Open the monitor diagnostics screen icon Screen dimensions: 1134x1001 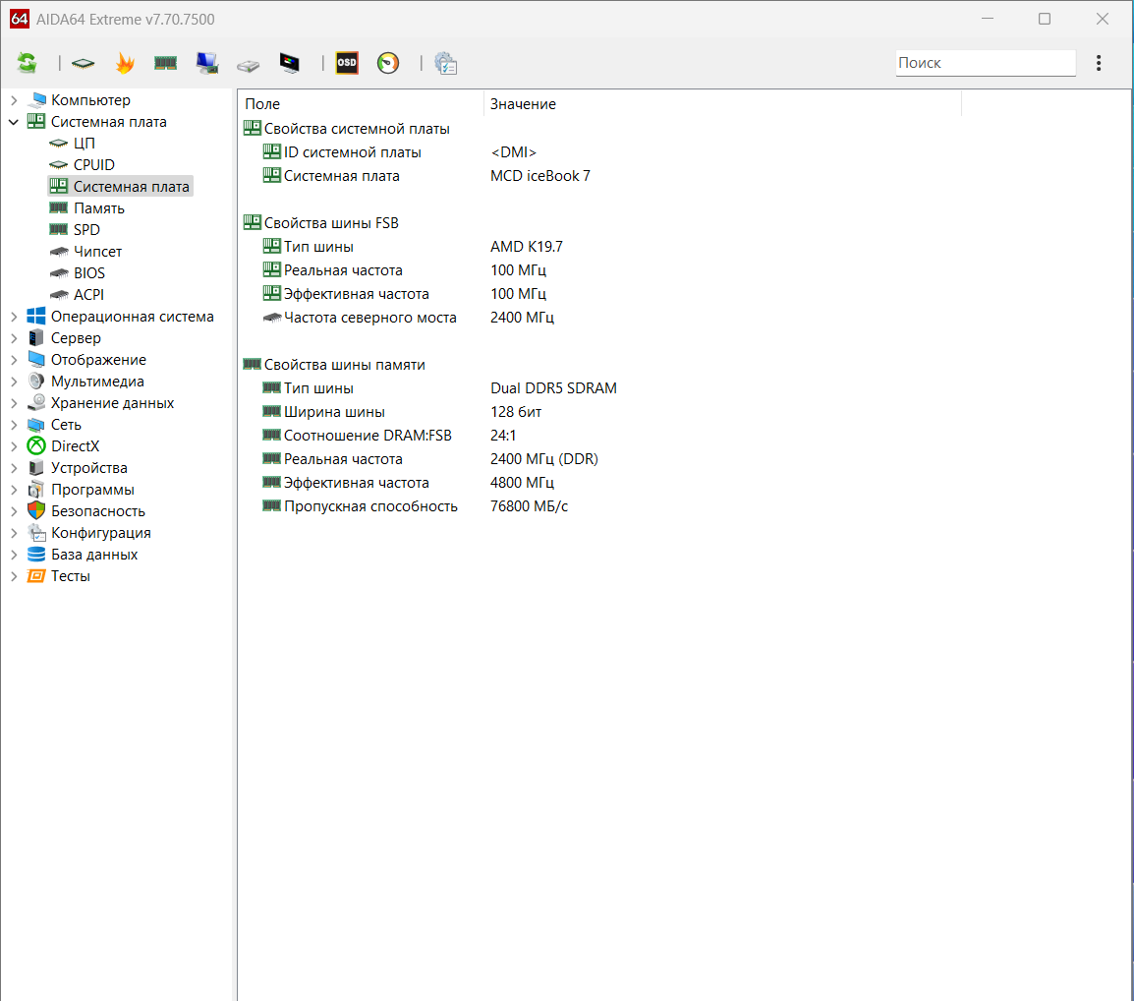(x=290, y=63)
